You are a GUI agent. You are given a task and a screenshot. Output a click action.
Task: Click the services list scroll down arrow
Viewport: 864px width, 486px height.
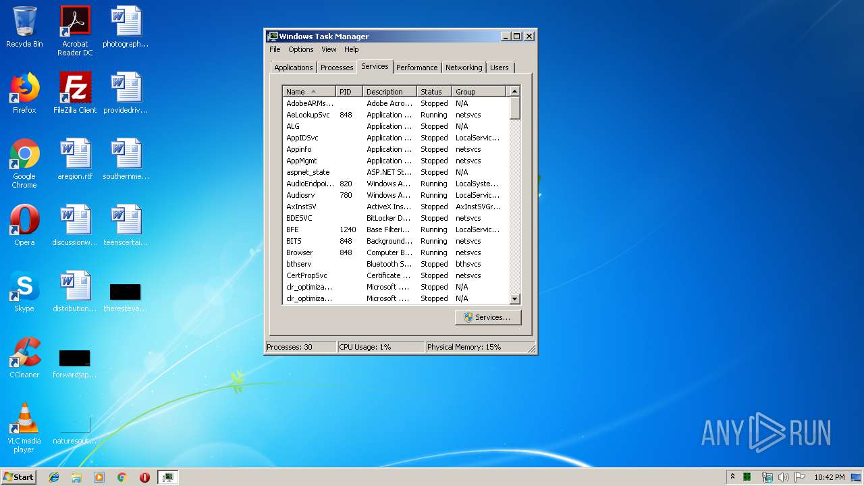[x=514, y=298]
